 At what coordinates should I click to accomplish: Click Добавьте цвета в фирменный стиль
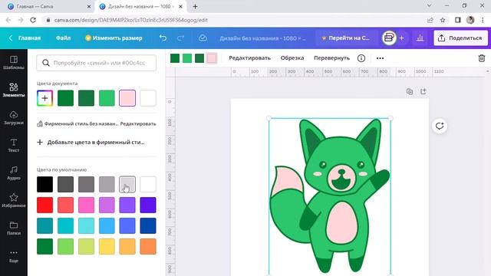[91, 143]
